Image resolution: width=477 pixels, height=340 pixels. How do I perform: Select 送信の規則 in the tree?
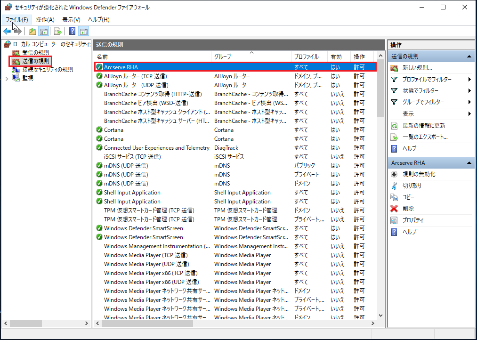[36, 61]
